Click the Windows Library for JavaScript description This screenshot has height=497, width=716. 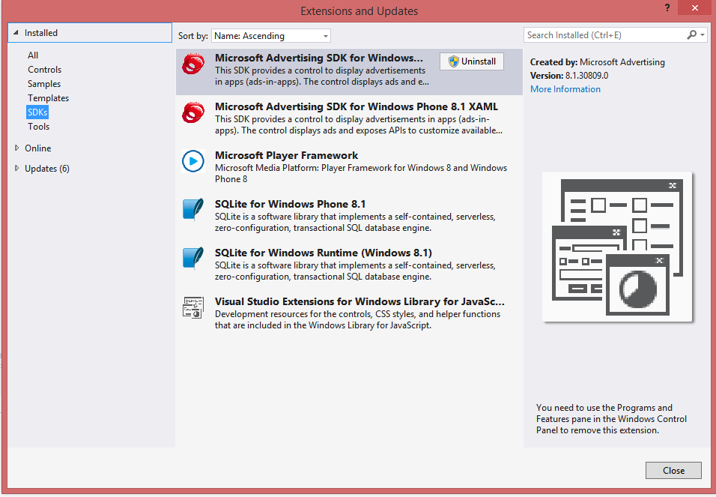pos(357,319)
